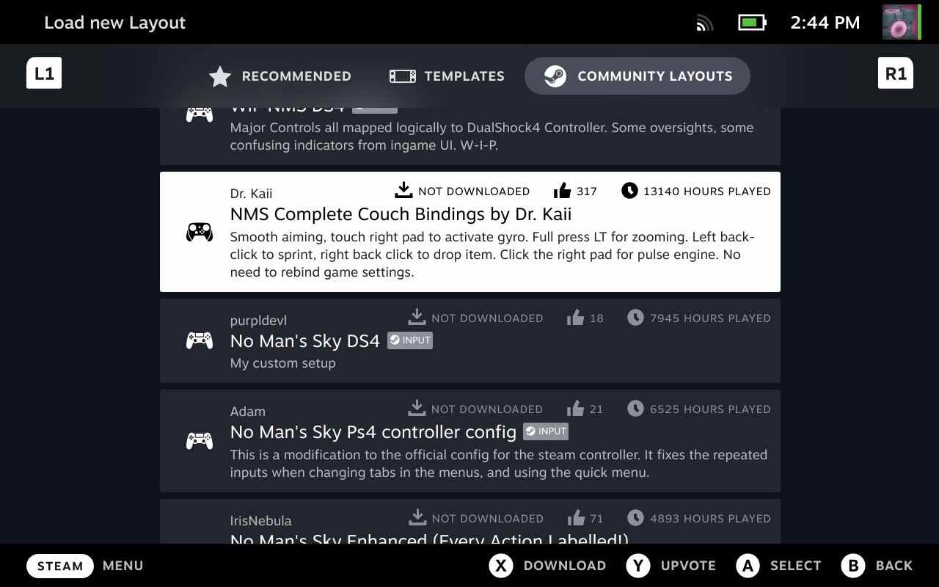Screen dimensions: 939x587
Task: Click thumbs-up icon showing 18 votes
Action: click(576, 318)
